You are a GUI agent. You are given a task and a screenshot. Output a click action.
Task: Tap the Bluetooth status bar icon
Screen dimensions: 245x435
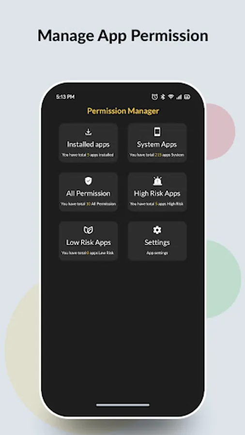tap(163, 97)
